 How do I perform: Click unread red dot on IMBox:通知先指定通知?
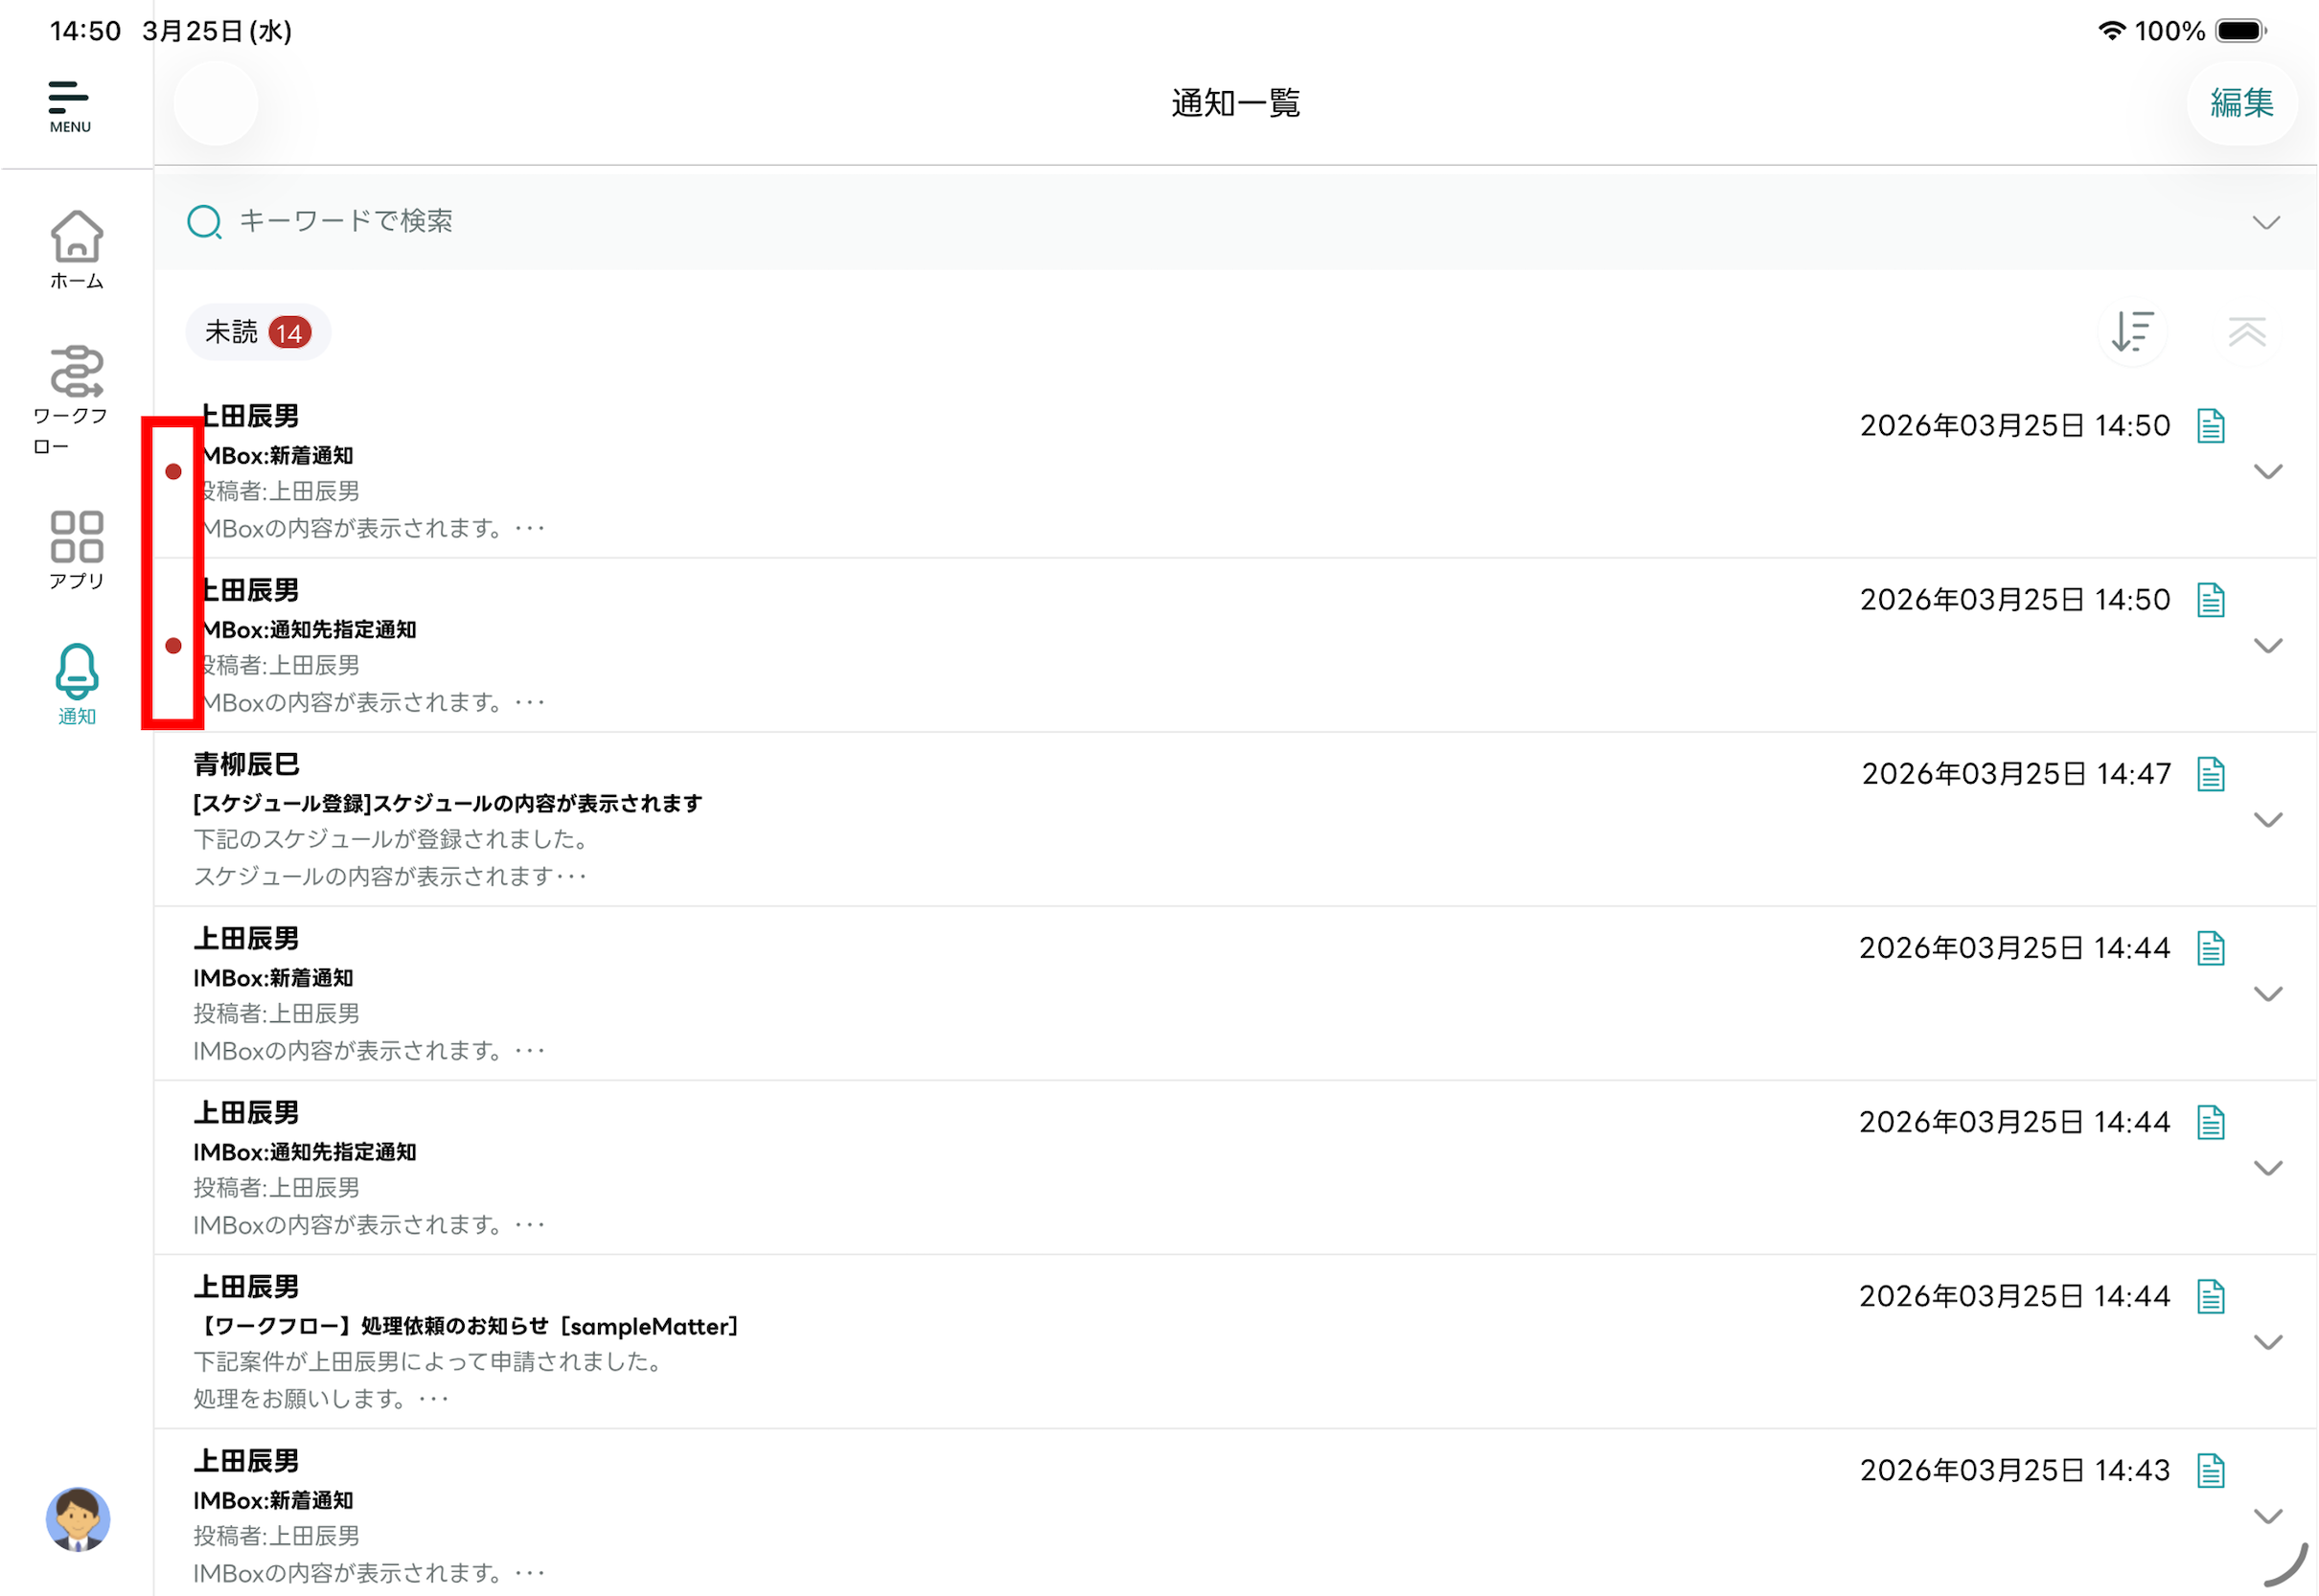173,646
